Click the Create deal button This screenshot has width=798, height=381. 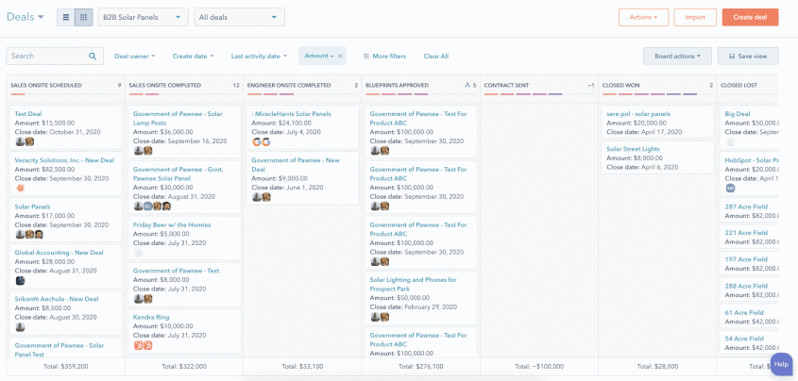750,17
